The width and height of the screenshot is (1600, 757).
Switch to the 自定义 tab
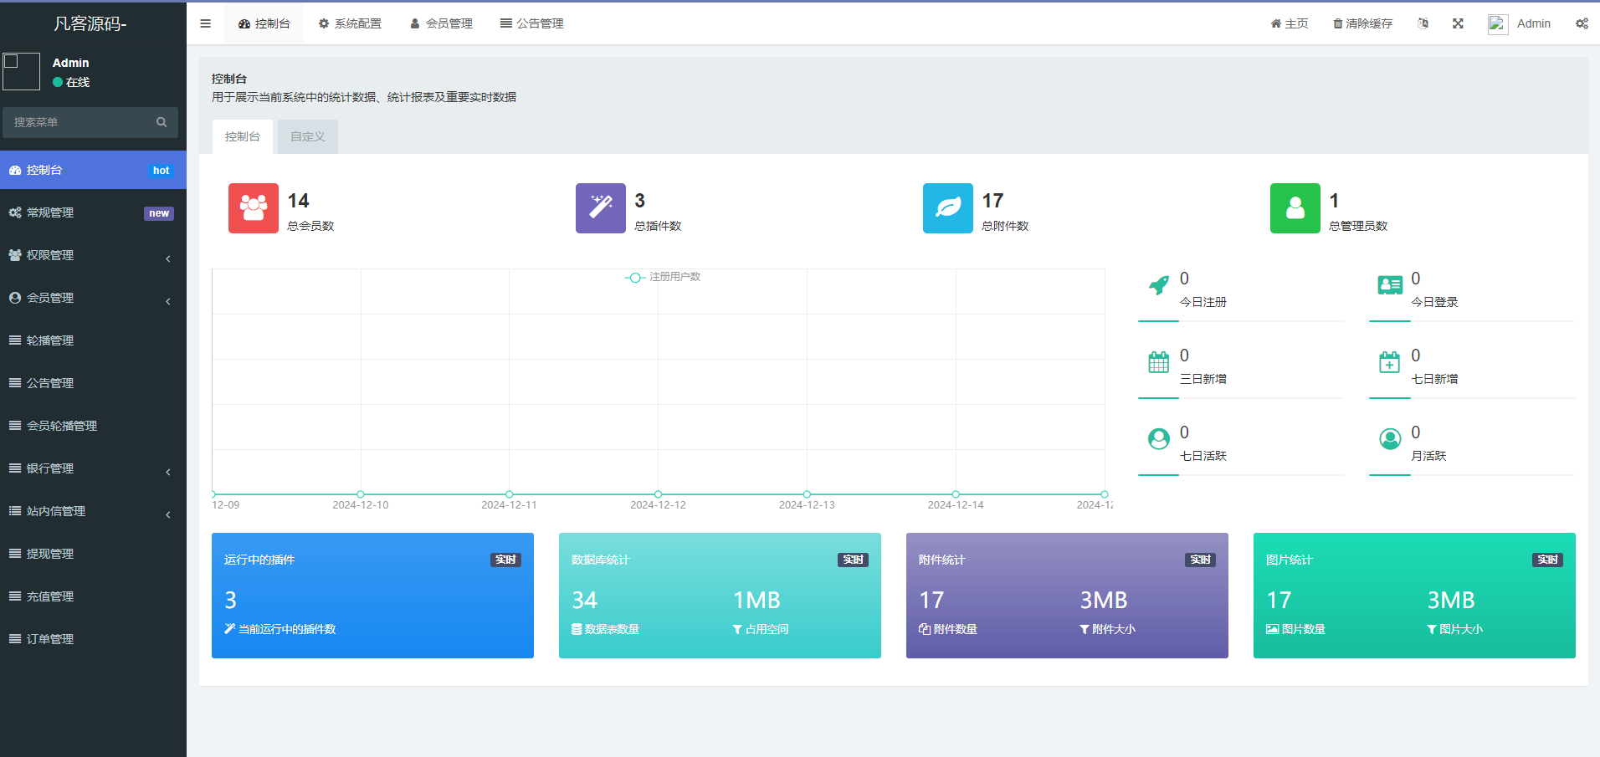click(x=307, y=136)
